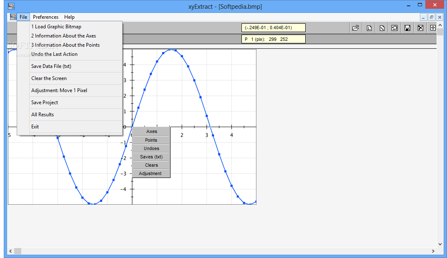447x258 pixels.
Task: Click the xyExtract title bar app icon
Action: coord(11,6)
